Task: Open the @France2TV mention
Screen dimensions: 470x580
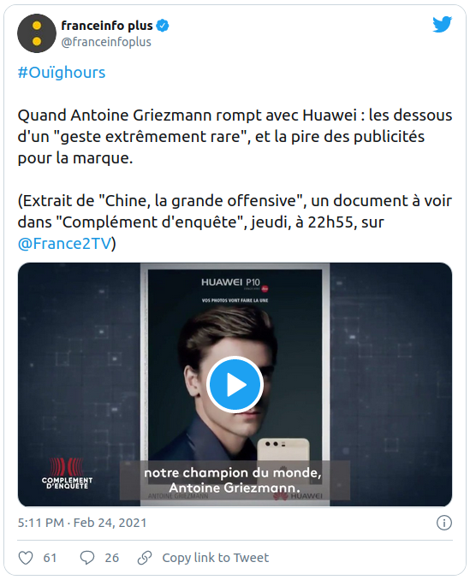Action: (64, 244)
